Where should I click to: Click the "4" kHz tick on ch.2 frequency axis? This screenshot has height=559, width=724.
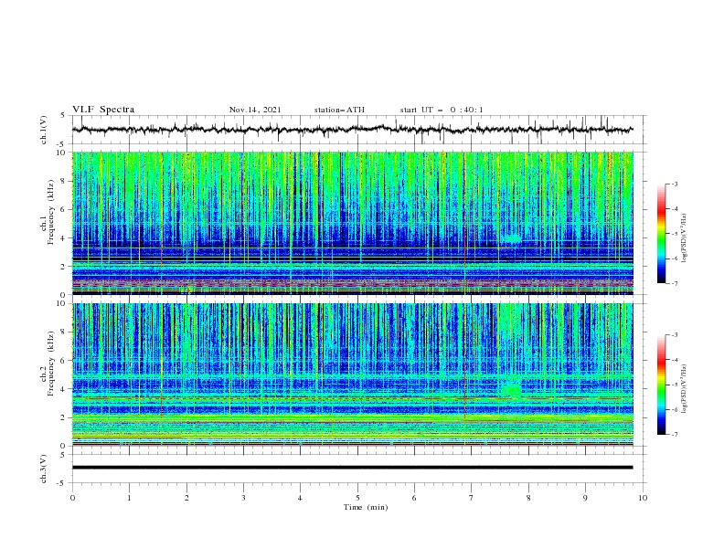tap(64, 389)
